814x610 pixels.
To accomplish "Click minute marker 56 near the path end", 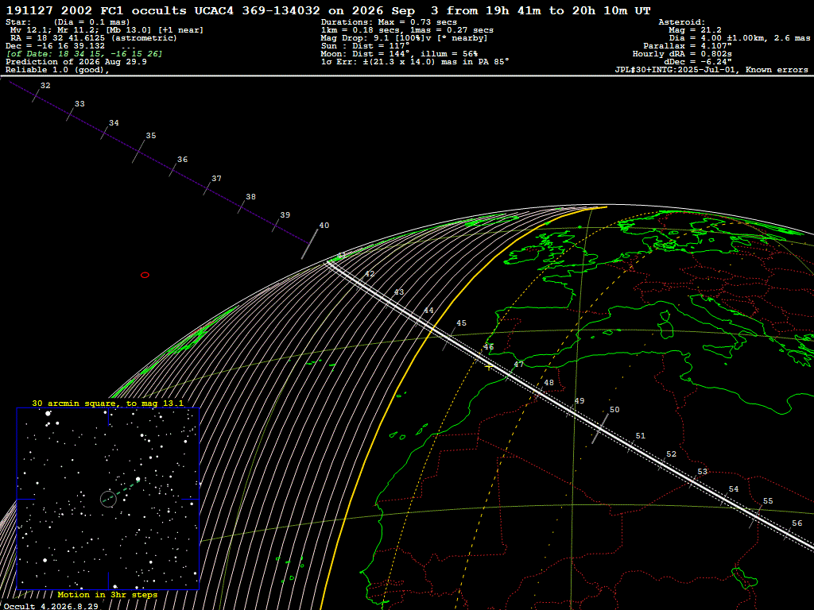I will pyautogui.click(x=797, y=523).
